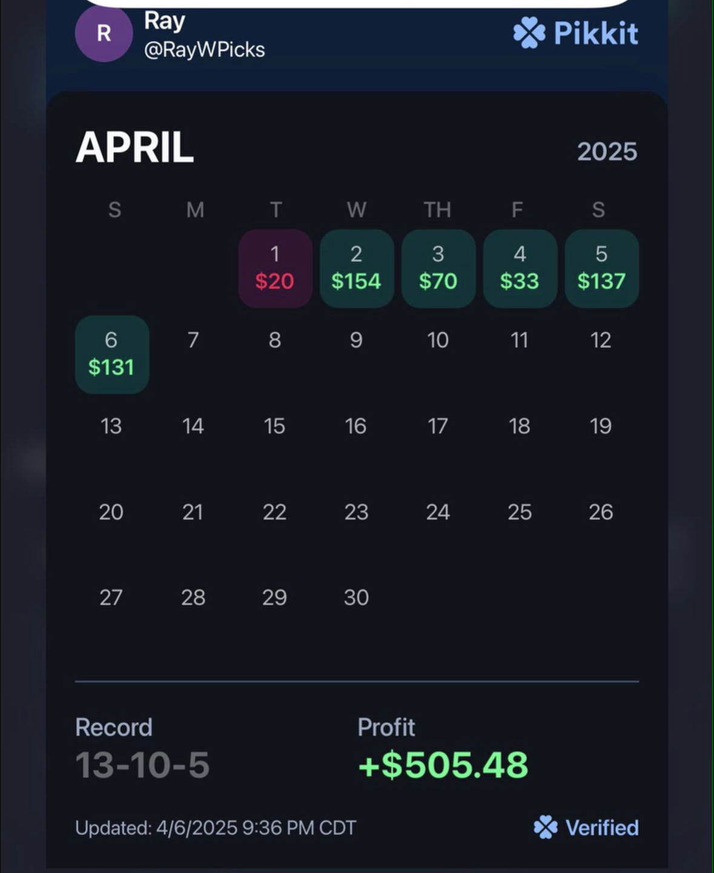The height and width of the screenshot is (873, 714).
Task: Open the @RayWPicks profile handle
Action: [204, 50]
